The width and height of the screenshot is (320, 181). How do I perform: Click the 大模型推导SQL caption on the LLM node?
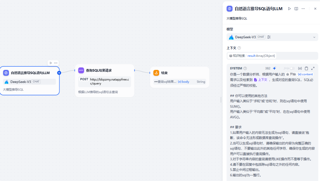[x=13, y=89]
